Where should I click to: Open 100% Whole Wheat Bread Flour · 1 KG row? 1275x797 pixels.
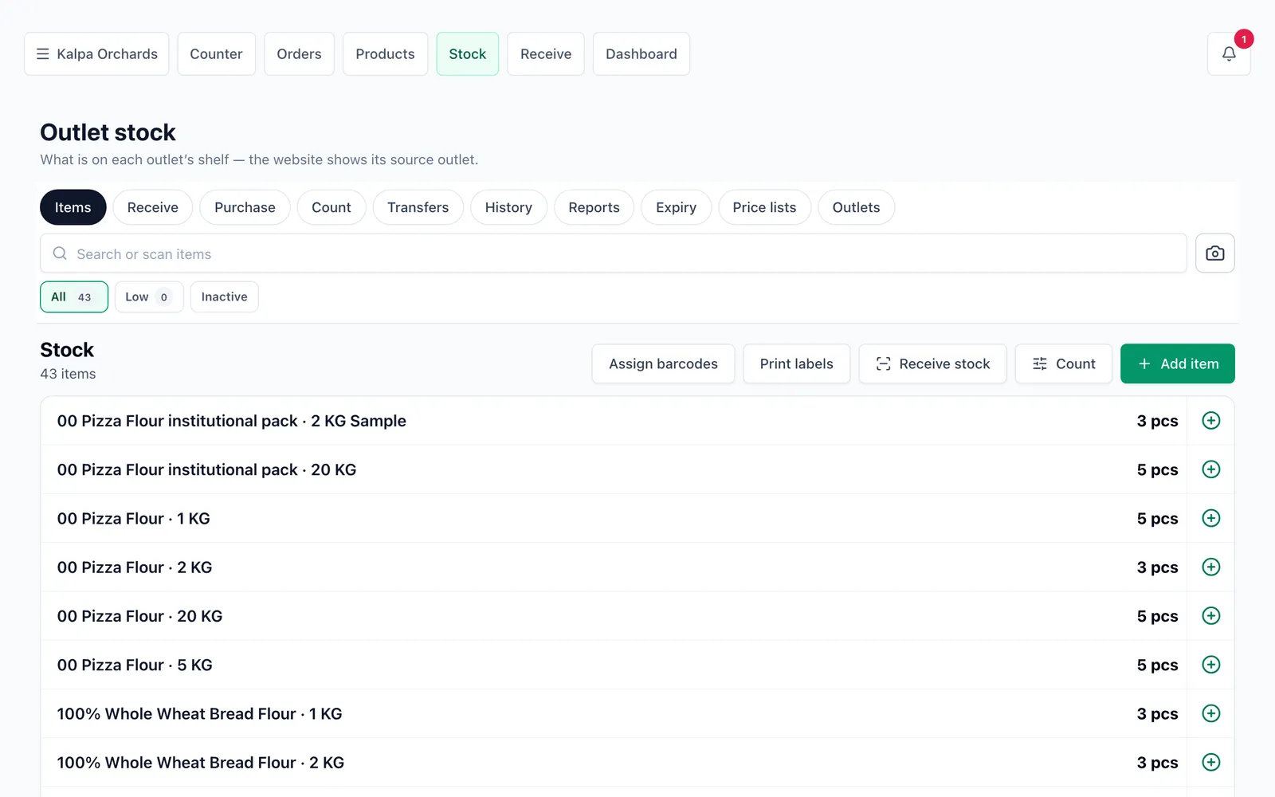614,713
